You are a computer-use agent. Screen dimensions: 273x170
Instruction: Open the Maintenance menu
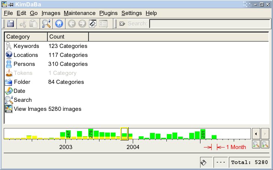pos(80,13)
